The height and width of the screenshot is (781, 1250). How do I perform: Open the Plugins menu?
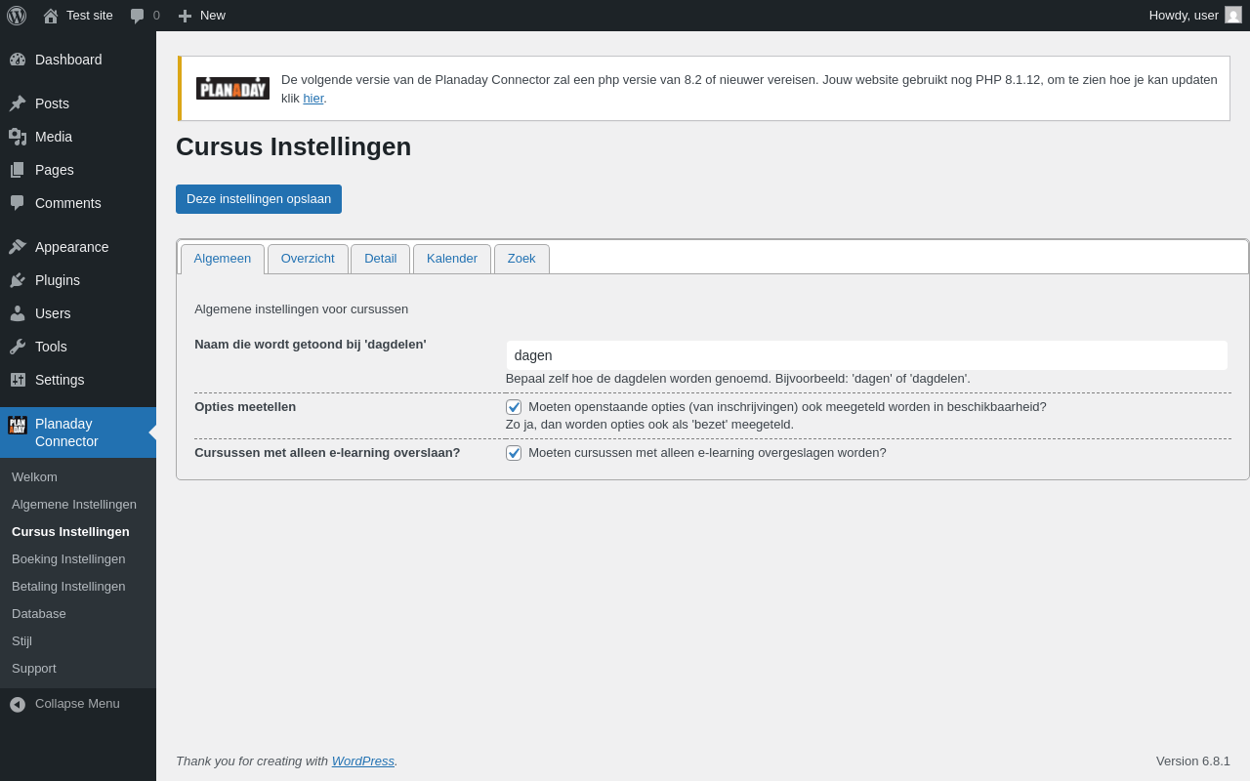58,280
